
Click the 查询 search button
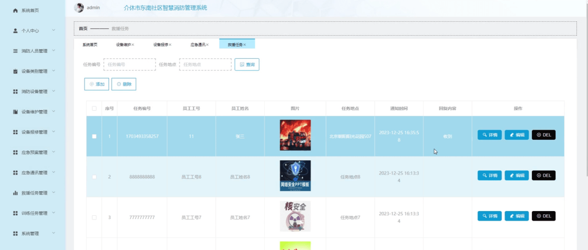coord(247,64)
